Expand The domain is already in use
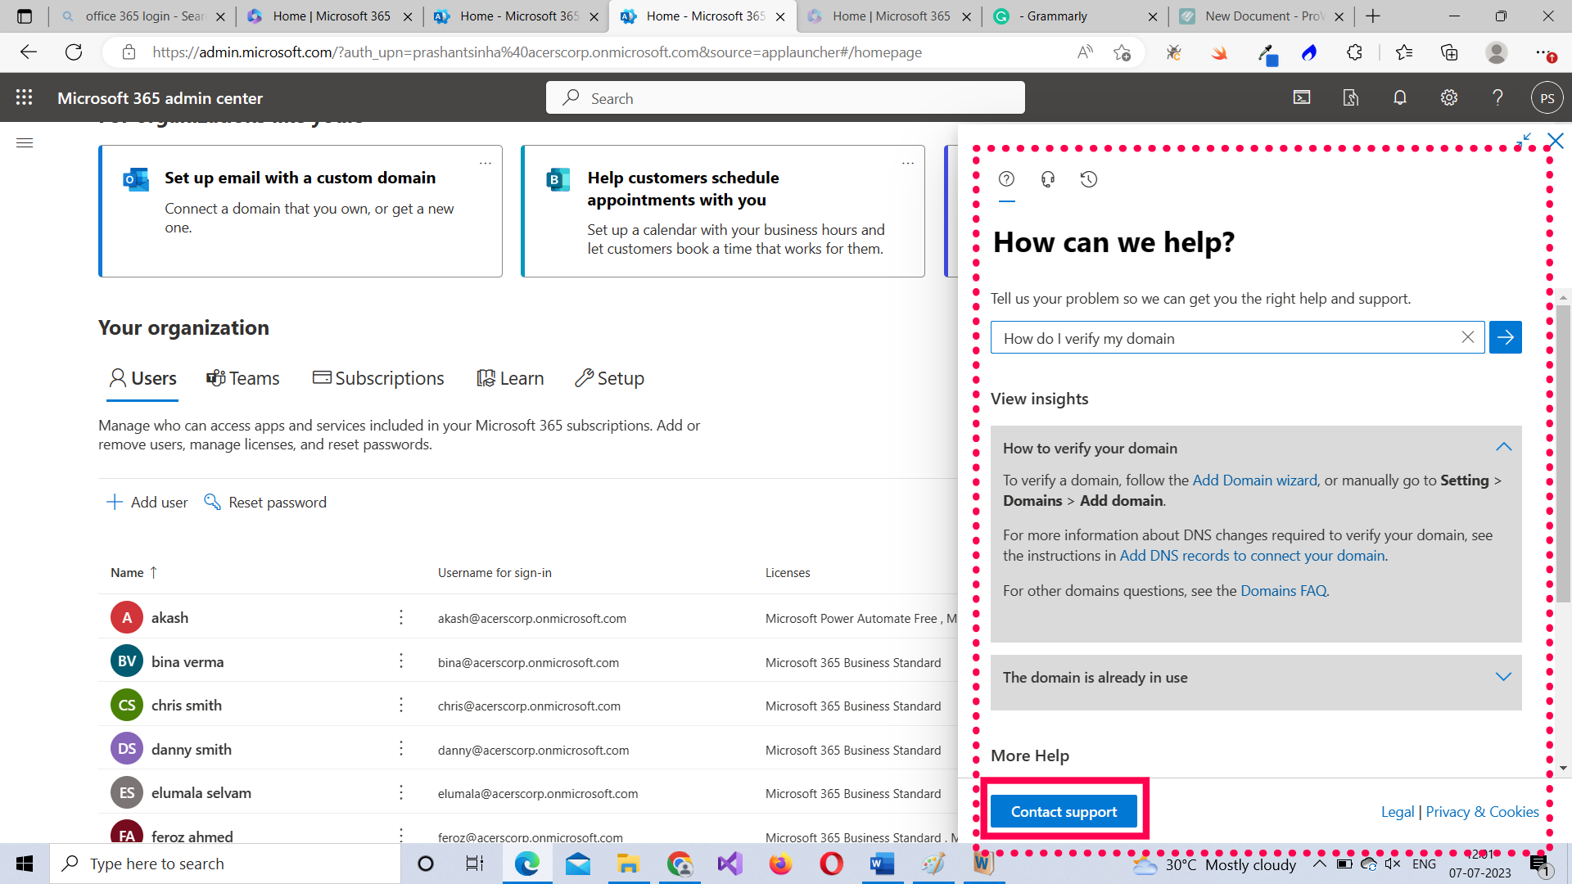 (1503, 677)
